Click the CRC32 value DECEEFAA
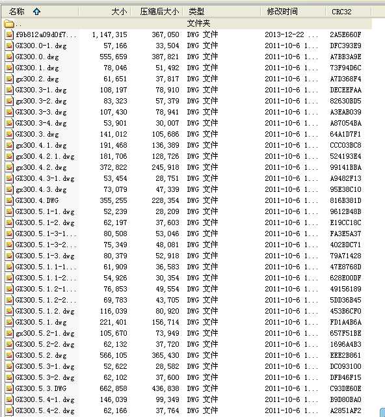 pyautogui.click(x=345, y=90)
